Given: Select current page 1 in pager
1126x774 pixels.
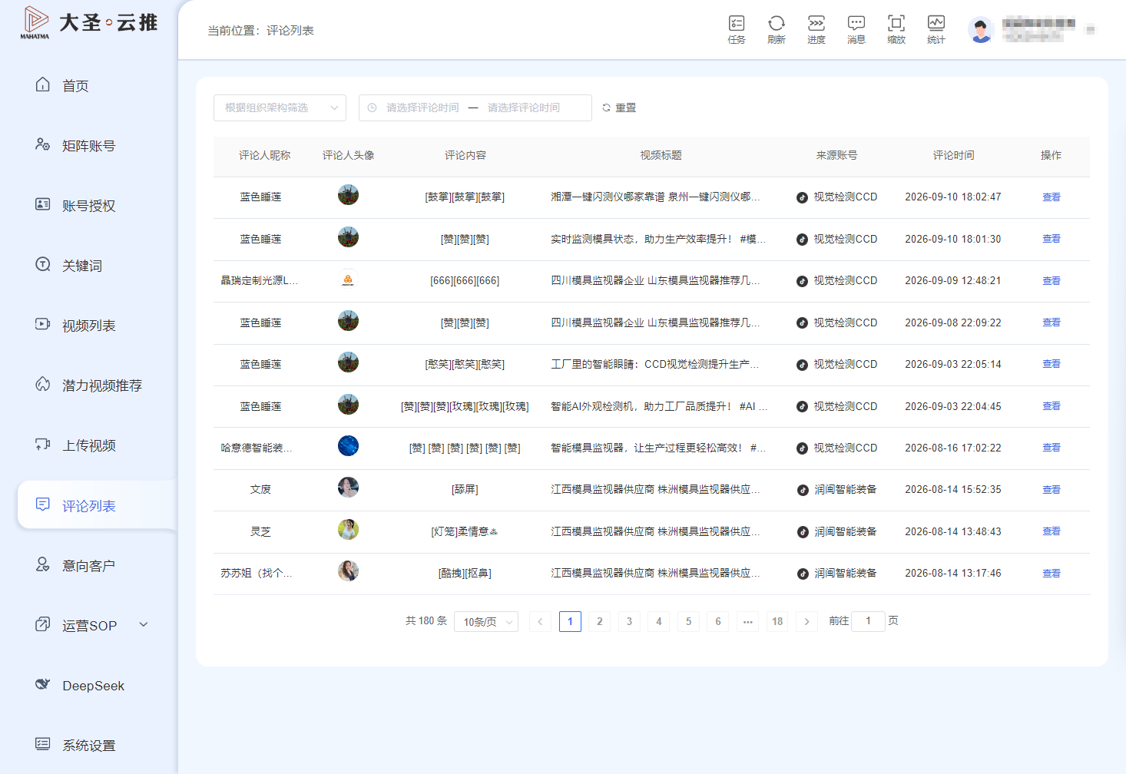Looking at the screenshot, I should coord(570,621).
